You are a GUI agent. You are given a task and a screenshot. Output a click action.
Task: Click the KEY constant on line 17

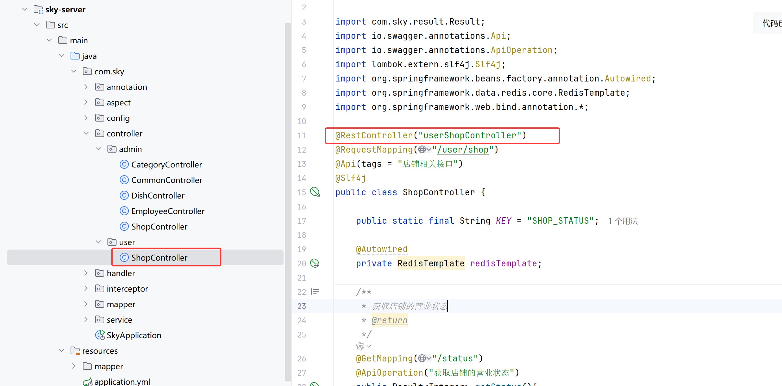coord(503,221)
